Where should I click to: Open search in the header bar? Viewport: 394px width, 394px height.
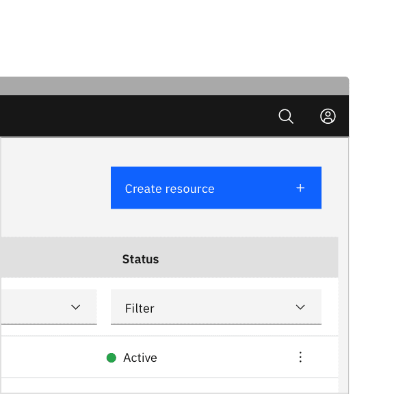pos(286,116)
